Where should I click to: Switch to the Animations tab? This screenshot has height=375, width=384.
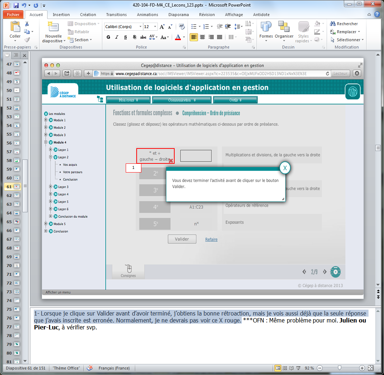click(147, 15)
